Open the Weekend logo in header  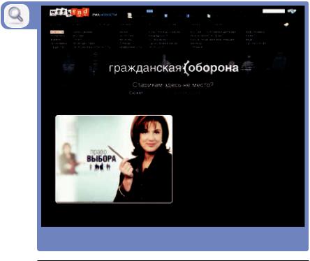[x=69, y=13]
